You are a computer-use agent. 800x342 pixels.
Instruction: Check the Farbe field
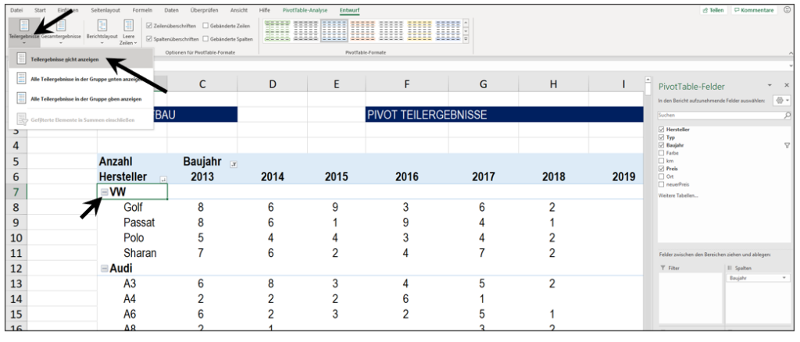[662, 153]
